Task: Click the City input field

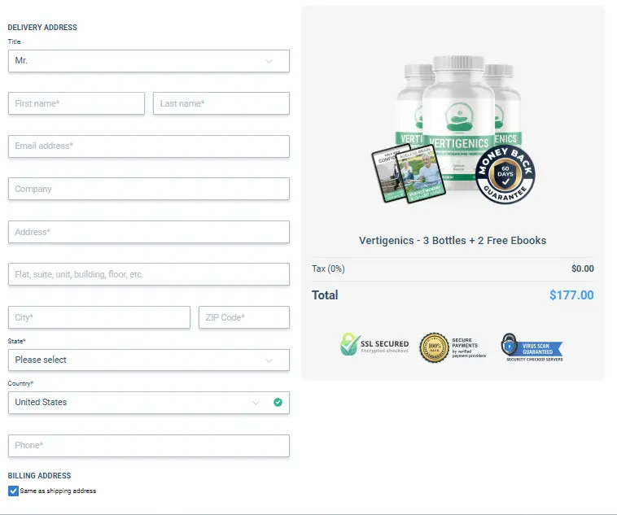Action: [x=99, y=317]
